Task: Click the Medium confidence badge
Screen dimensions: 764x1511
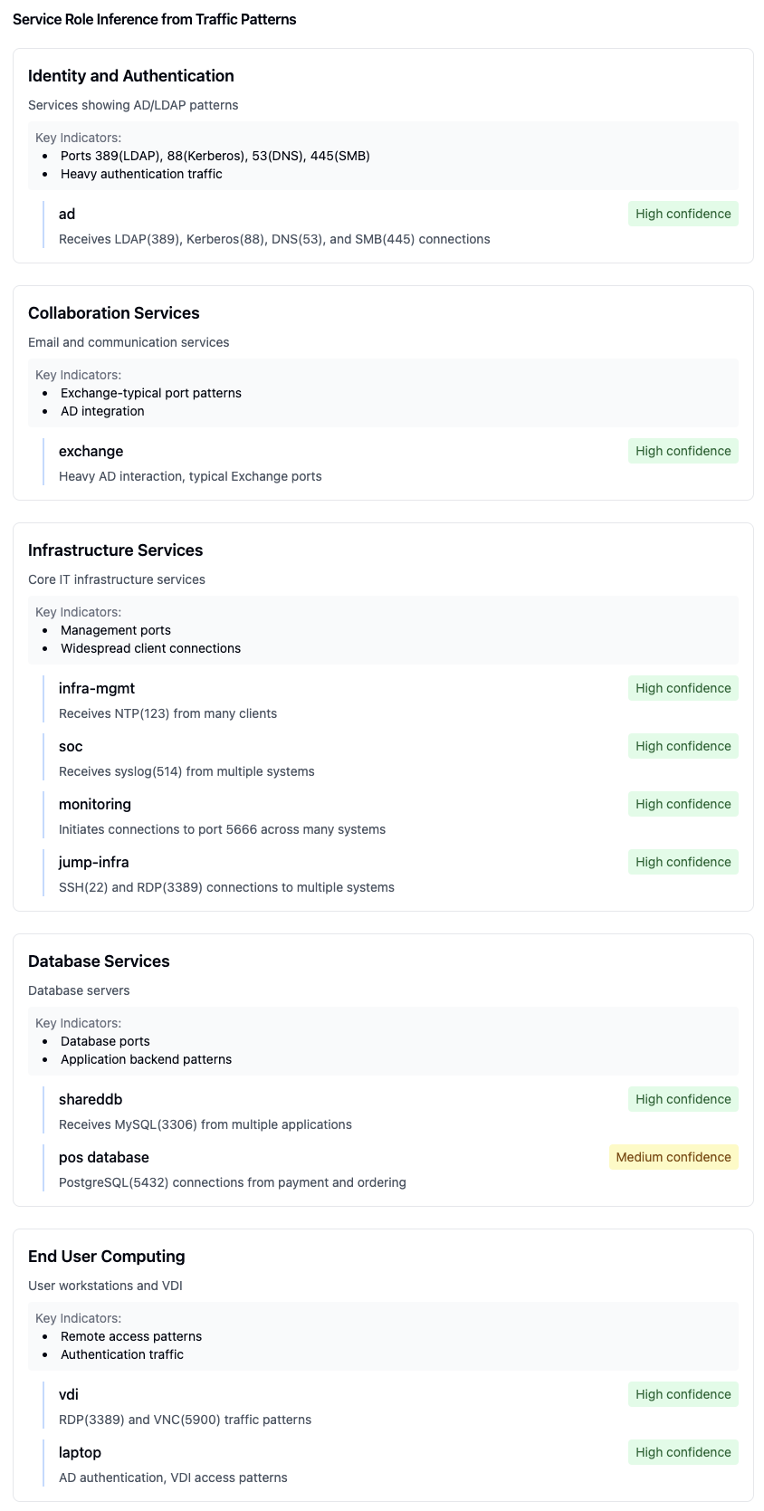Action: pyautogui.click(x=673, y=1157)
